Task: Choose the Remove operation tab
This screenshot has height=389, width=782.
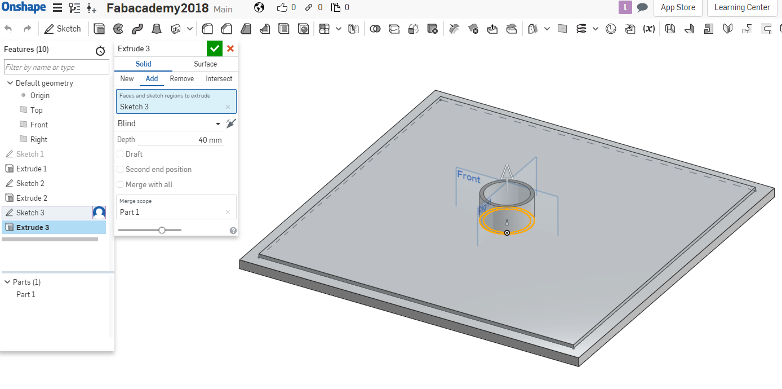Action: pyautogui.click(x=182, y=78)
